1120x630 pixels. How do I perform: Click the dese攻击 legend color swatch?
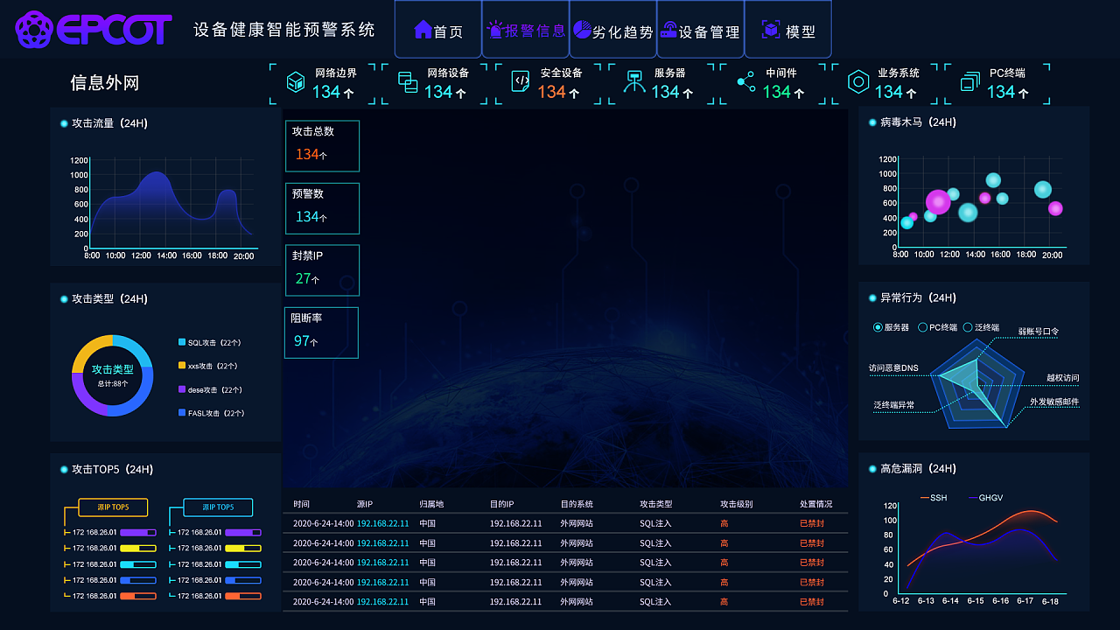pos(181,389)
